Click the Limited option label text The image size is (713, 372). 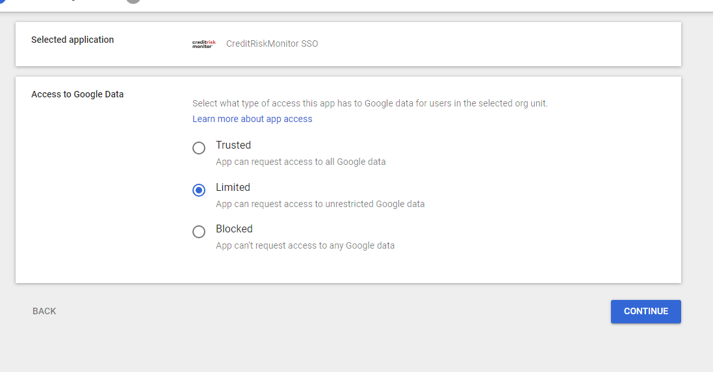click(233, 187)
